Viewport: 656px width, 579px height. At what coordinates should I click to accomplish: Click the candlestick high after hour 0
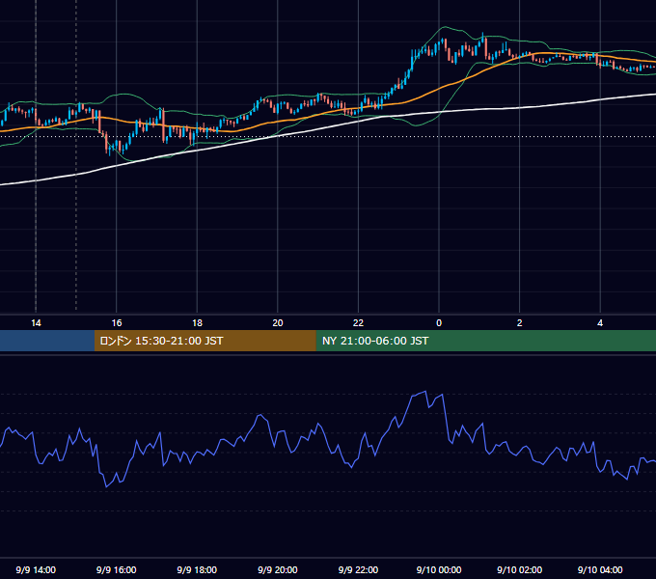(x=482, y=35)
